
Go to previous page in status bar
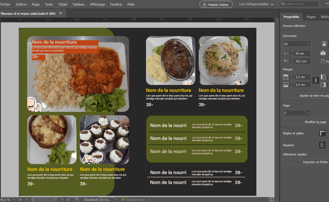pos(26,199)
